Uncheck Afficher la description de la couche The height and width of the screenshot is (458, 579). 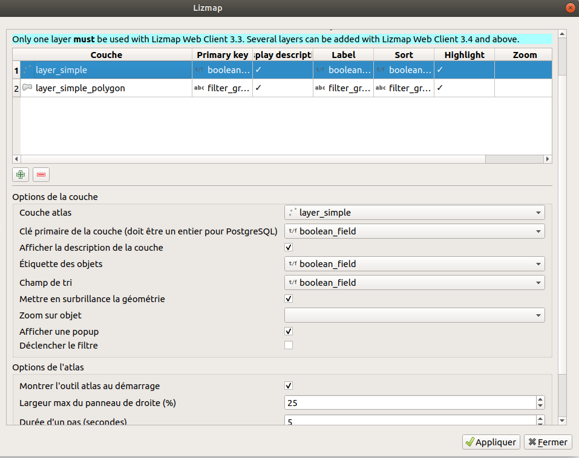[289, 247]
